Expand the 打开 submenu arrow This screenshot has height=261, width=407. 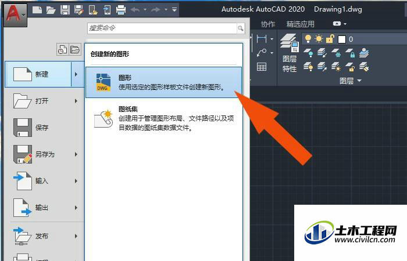tap(76, 101)
